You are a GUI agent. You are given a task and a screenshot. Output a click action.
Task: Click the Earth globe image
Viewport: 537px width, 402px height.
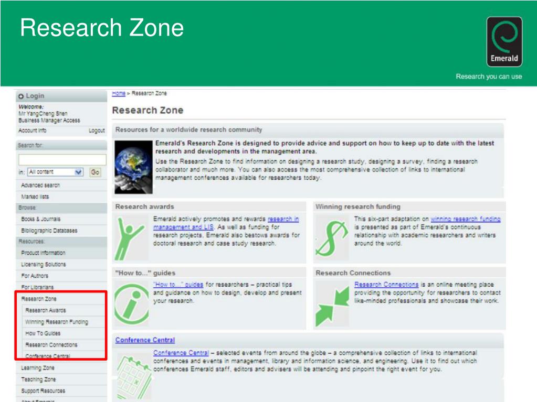pos(133,167)
